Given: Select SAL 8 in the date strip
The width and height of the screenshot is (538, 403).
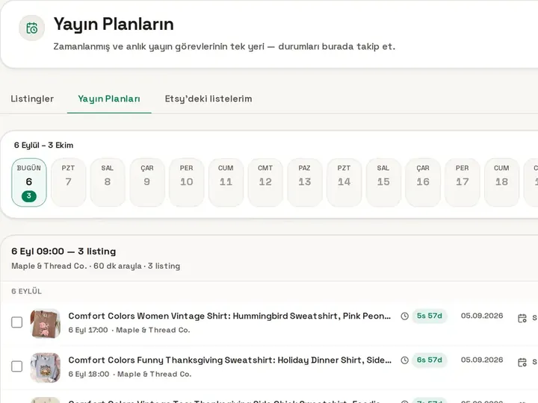Looking at the screenshot, I should [x=108, y=182].
